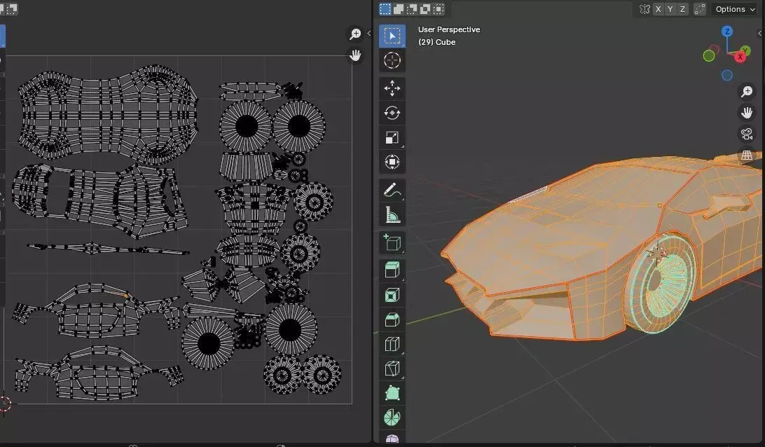Viewport: 765px width, 447px height.
Task: Select the Inset Faces tool
Action: 392,295
